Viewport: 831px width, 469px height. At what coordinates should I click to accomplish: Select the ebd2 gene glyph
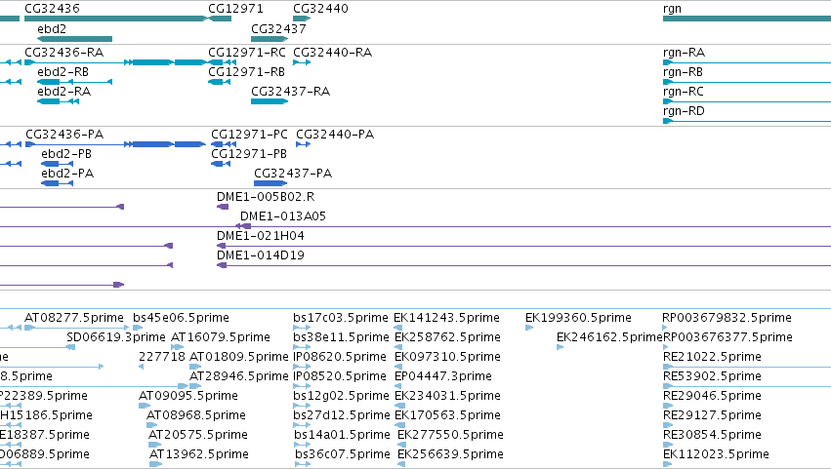75,39
